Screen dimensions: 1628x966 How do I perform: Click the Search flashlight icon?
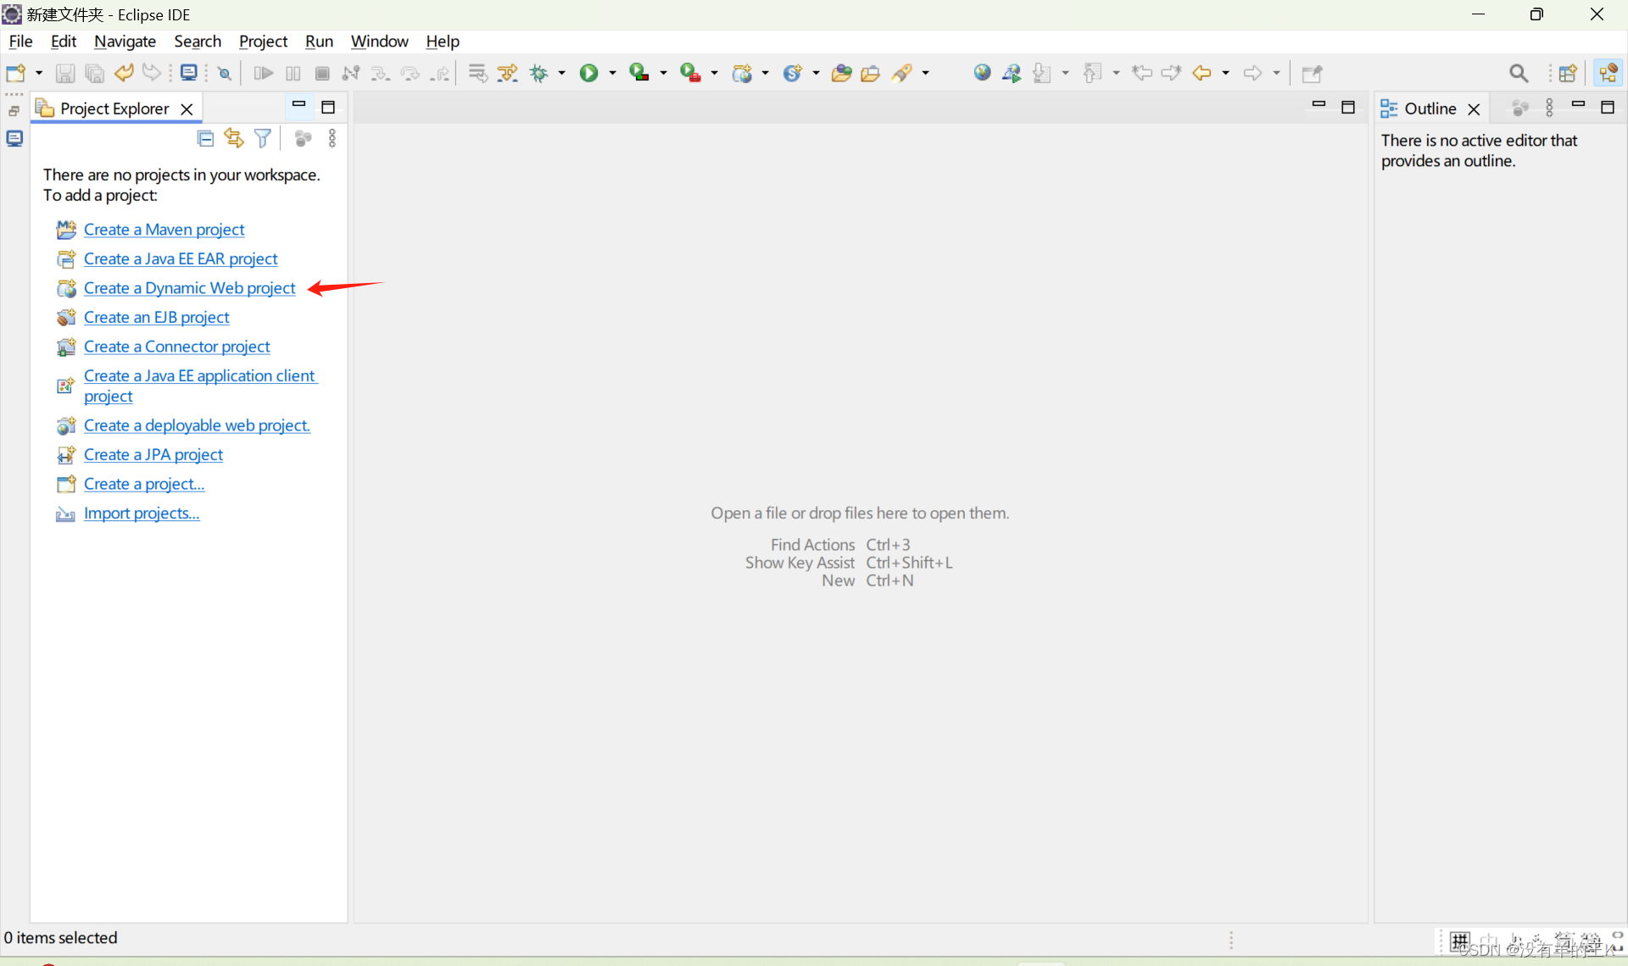click(x=903, y=74)
